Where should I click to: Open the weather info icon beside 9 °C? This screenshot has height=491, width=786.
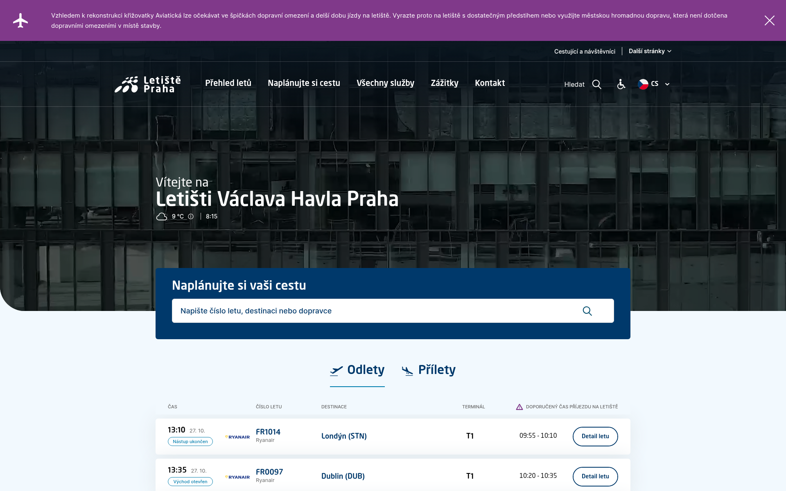point(191,216)
